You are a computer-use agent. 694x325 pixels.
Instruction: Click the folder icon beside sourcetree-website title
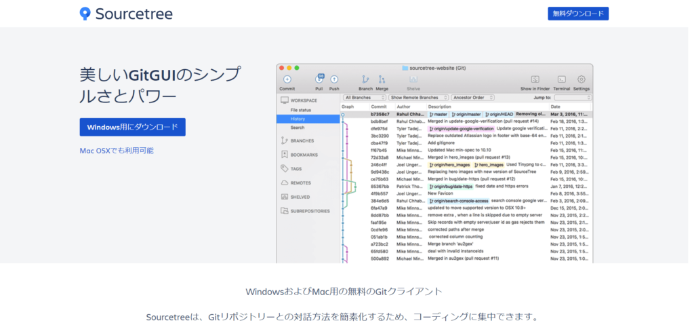click(x=405, y=68)
